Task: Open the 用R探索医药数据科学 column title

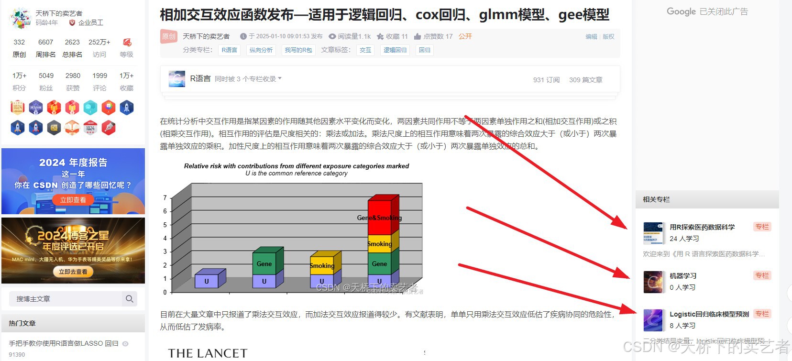Action: tap(702, 227)
